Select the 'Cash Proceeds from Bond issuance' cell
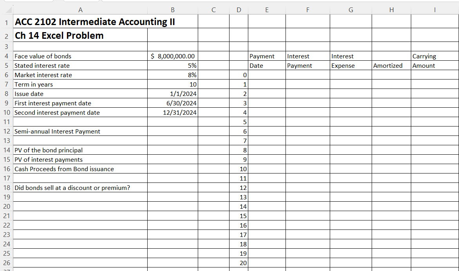 point(80,169)
